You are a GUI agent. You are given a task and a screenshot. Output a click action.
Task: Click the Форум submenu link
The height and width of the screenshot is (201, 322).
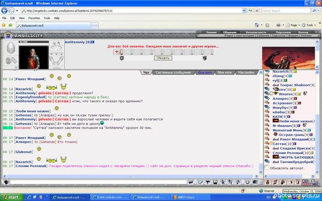click(293, 35)
